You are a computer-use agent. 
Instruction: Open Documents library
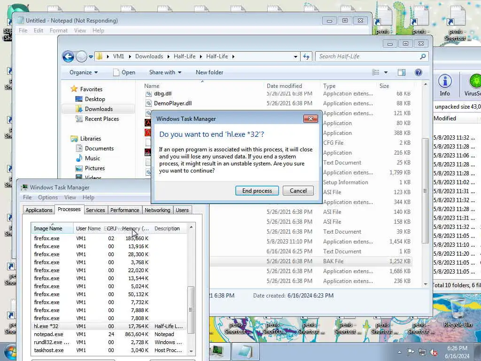point(99,149)
